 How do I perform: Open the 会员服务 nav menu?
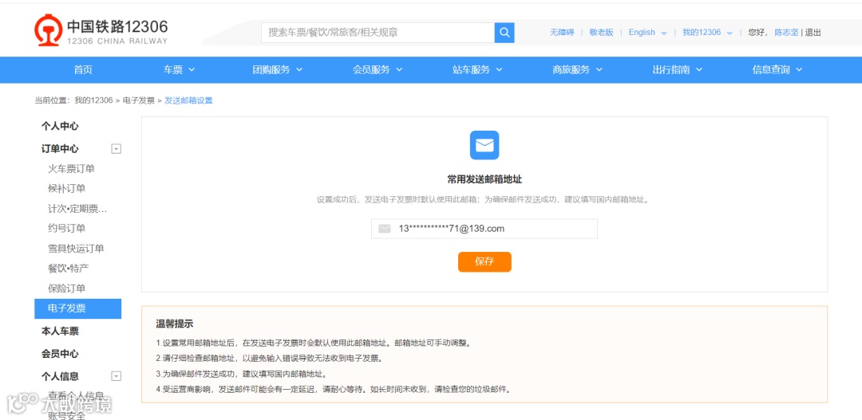pos(378,69)
